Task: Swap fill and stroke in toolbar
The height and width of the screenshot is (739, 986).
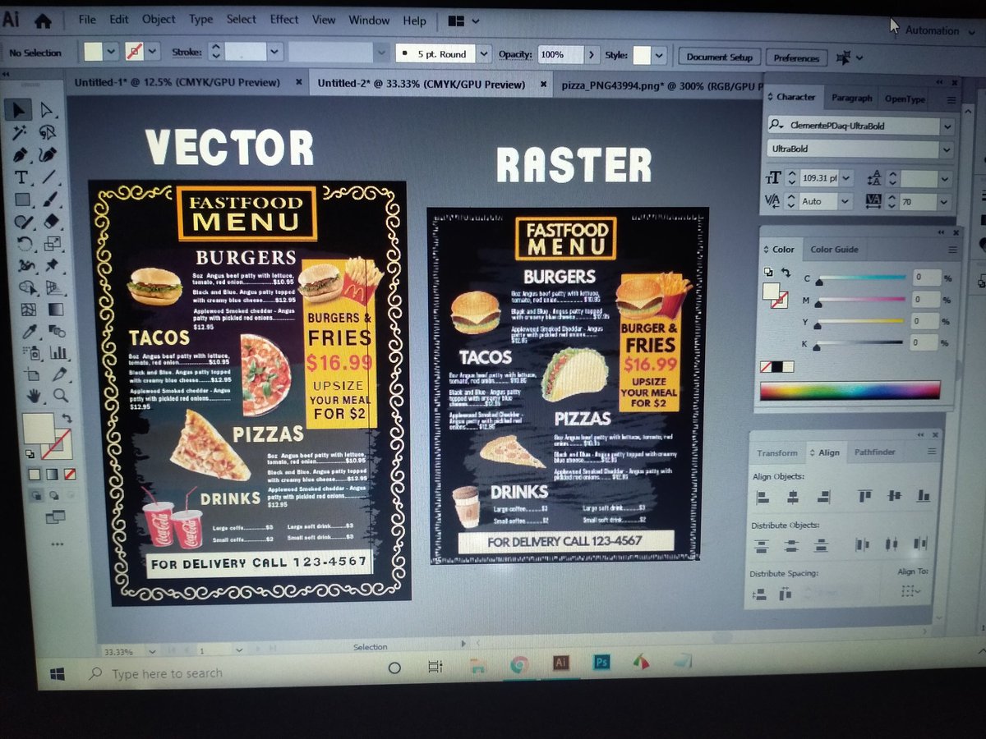Action: [x=67, y=418]
